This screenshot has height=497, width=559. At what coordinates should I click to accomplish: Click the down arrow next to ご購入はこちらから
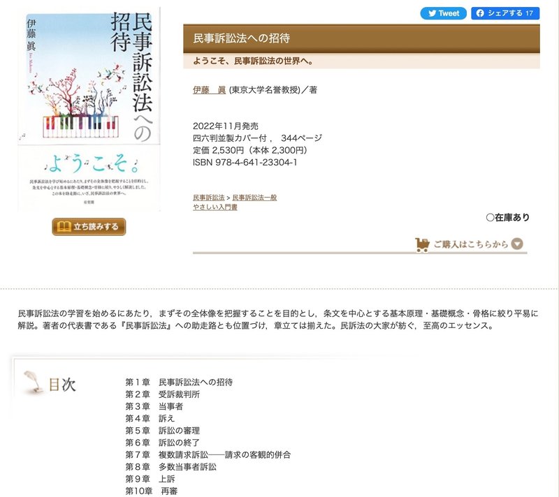coord(517,244)
